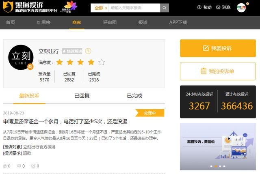Select the third banner carousel dot
This screenshot has width=260, height=174.
[220, 166]
